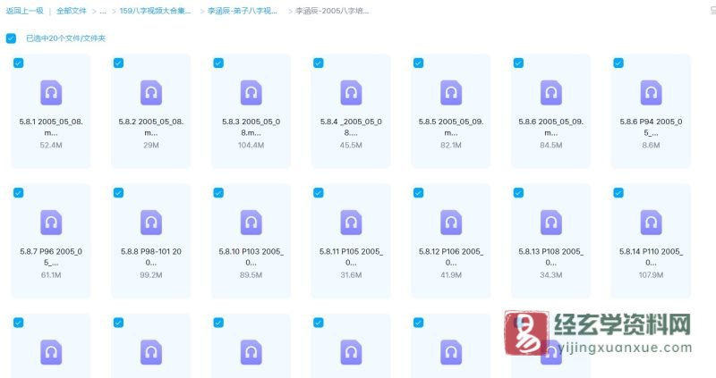Click the 5.8.14 P110 audio icon
The height and width of the screenshot is (378, 716).
(651, 223)
